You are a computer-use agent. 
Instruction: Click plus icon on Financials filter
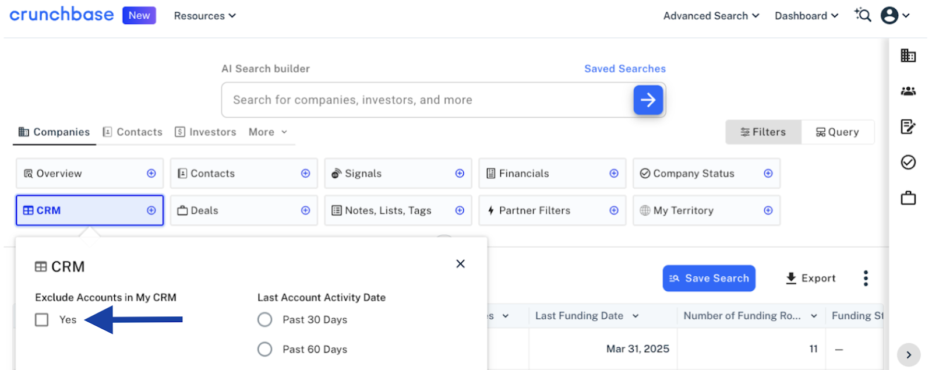tap(614, 174)
